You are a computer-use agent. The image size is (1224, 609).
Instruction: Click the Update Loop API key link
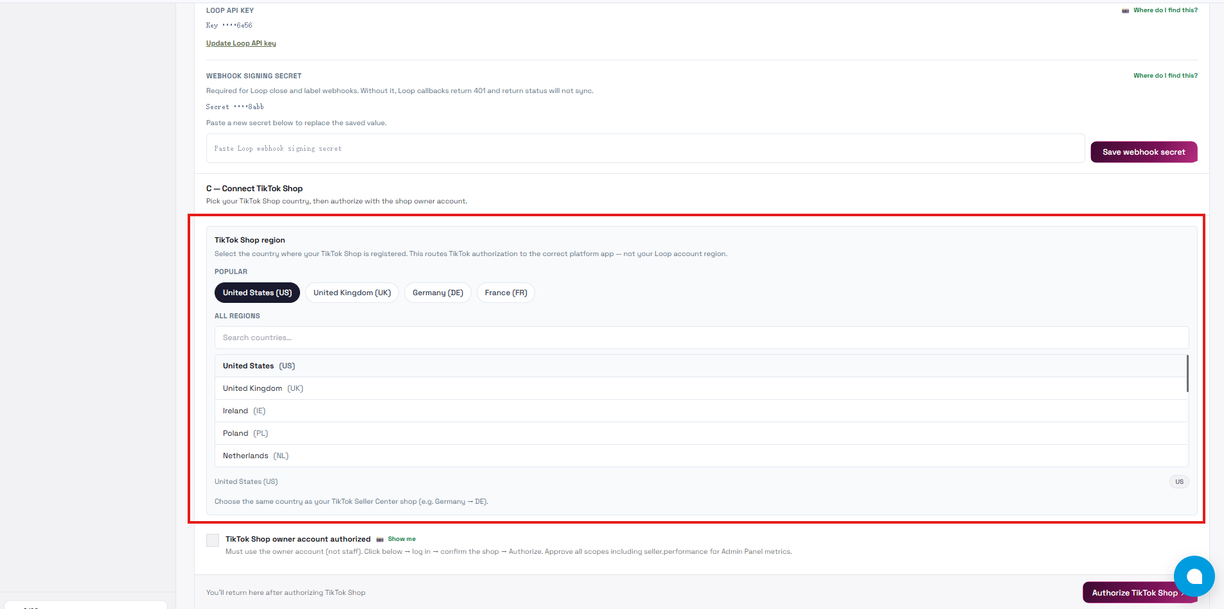click(241, 44)
